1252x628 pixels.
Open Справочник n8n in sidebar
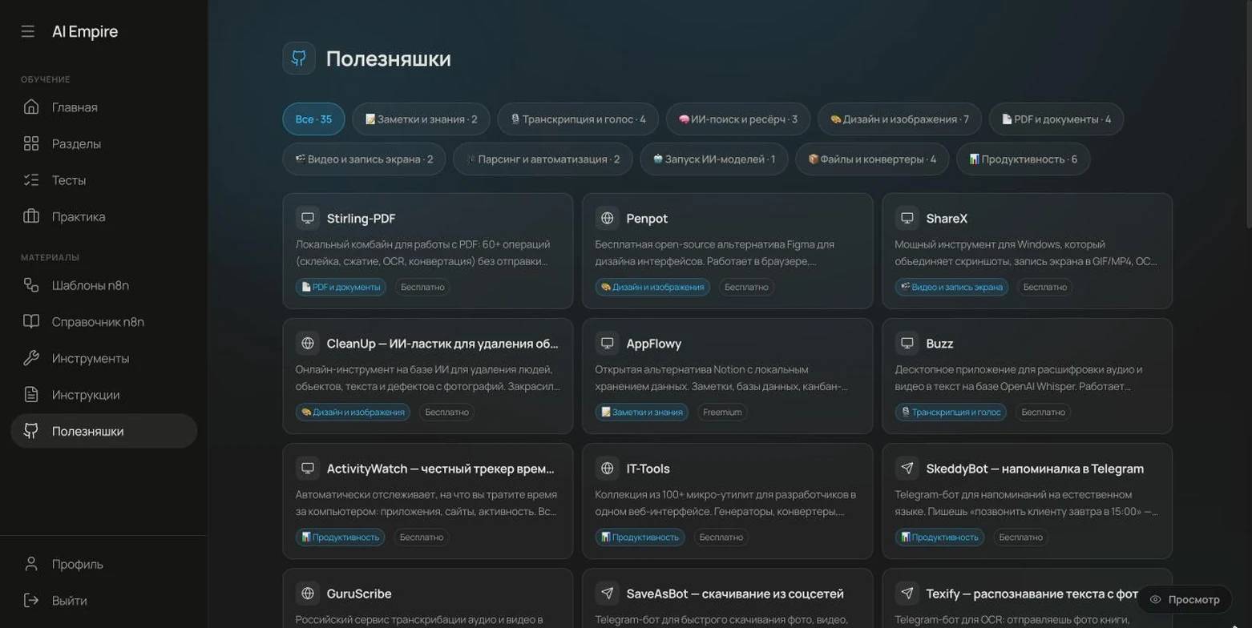103,322
